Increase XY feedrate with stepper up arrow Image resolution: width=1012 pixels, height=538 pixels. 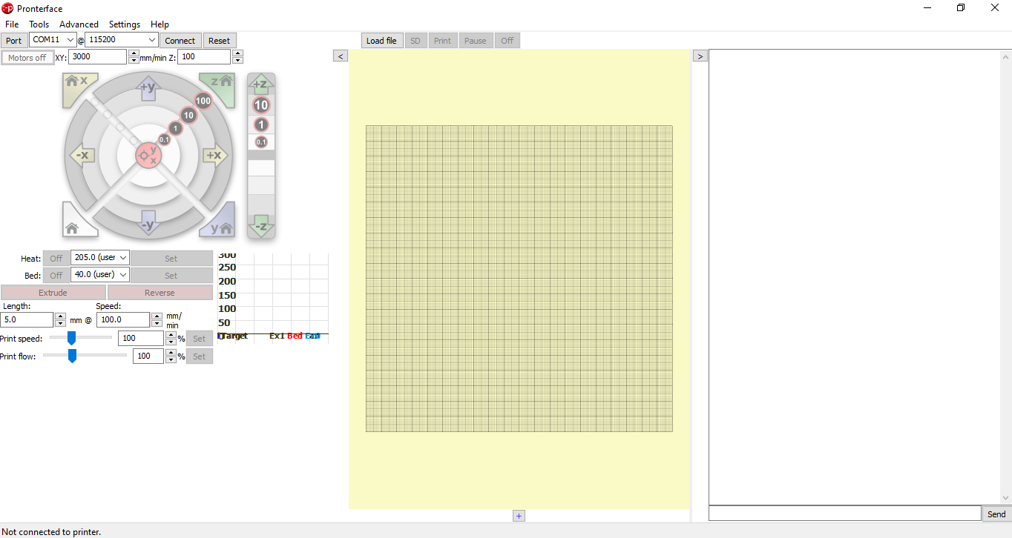point(134,53)
